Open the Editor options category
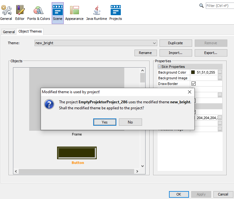Screen dimensions: 234x199 pyautogui.click(x=20, y=13)
